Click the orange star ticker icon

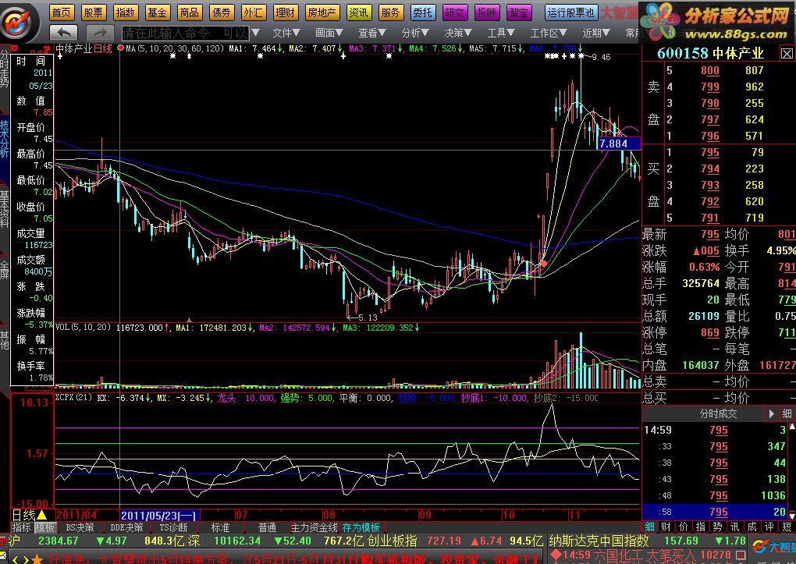[37, 559]
